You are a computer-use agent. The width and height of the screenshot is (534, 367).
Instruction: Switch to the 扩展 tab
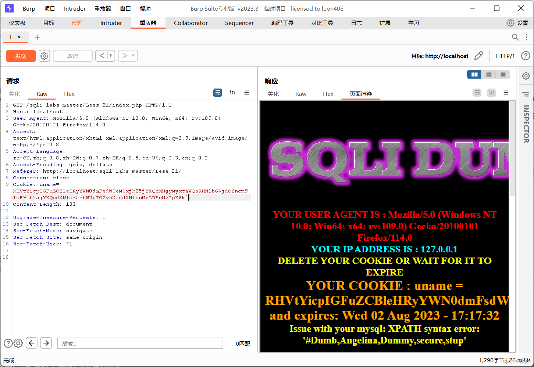coord(385,23)
